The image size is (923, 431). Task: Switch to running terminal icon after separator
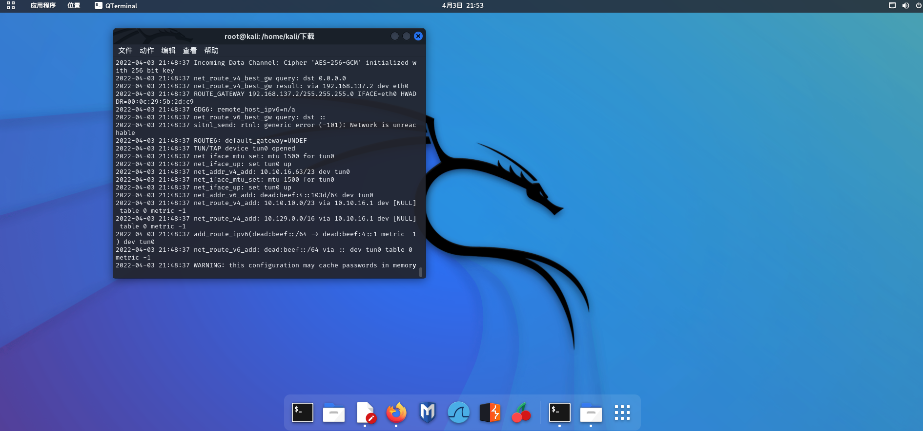tap(559, 412)
